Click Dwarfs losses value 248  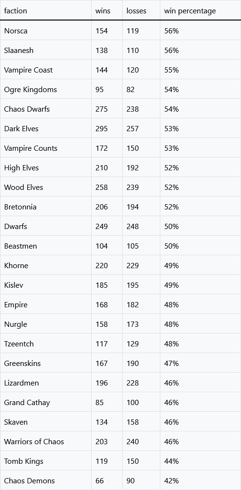pos(141,226)
